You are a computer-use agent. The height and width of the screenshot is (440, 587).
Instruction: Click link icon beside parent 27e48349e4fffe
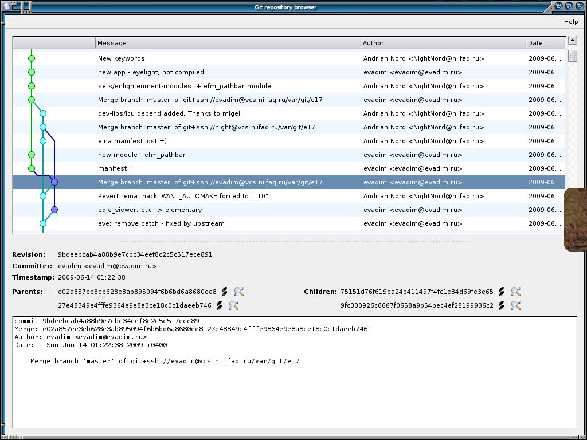220,305
